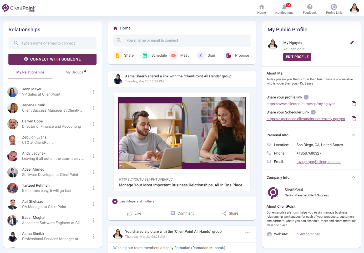
Task: Collapse the Personal Info section
Action: point(353,135)
